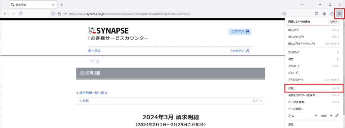The image size is (345, 128).
Task: Enter full screen from zoom row
Action: (x=337, y=116)
